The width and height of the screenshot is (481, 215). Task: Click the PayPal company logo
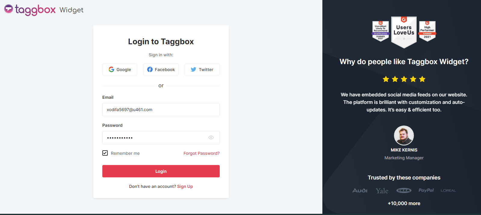tap(426, 190)
